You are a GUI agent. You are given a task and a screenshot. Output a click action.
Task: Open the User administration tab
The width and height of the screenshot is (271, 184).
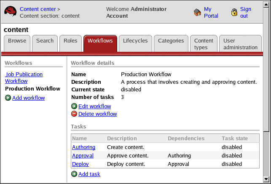tap(240, 43)
